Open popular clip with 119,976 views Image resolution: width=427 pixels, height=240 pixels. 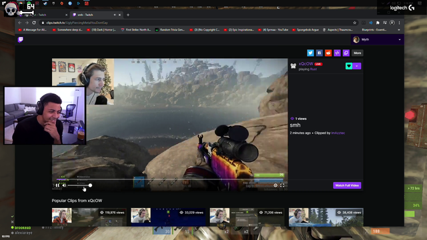[89, 217]
